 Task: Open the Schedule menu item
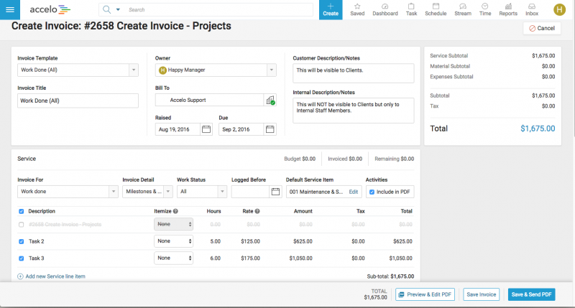(436, 9)
